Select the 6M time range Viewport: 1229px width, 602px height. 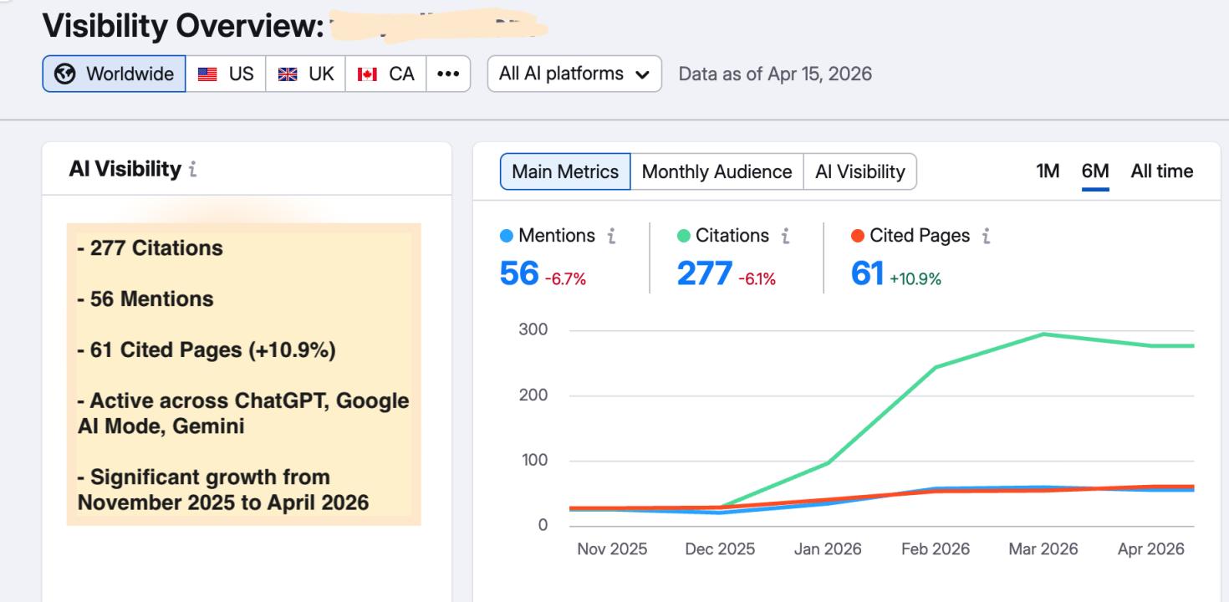[x=1094, y=171]
